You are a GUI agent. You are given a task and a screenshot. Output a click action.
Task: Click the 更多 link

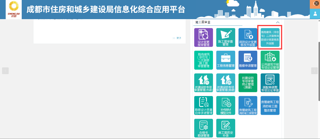177,38
